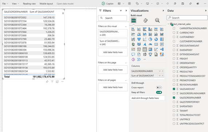The image size is (208, 132).
Task: Collapse the Visualizations pane
Action: click(163, 11)
